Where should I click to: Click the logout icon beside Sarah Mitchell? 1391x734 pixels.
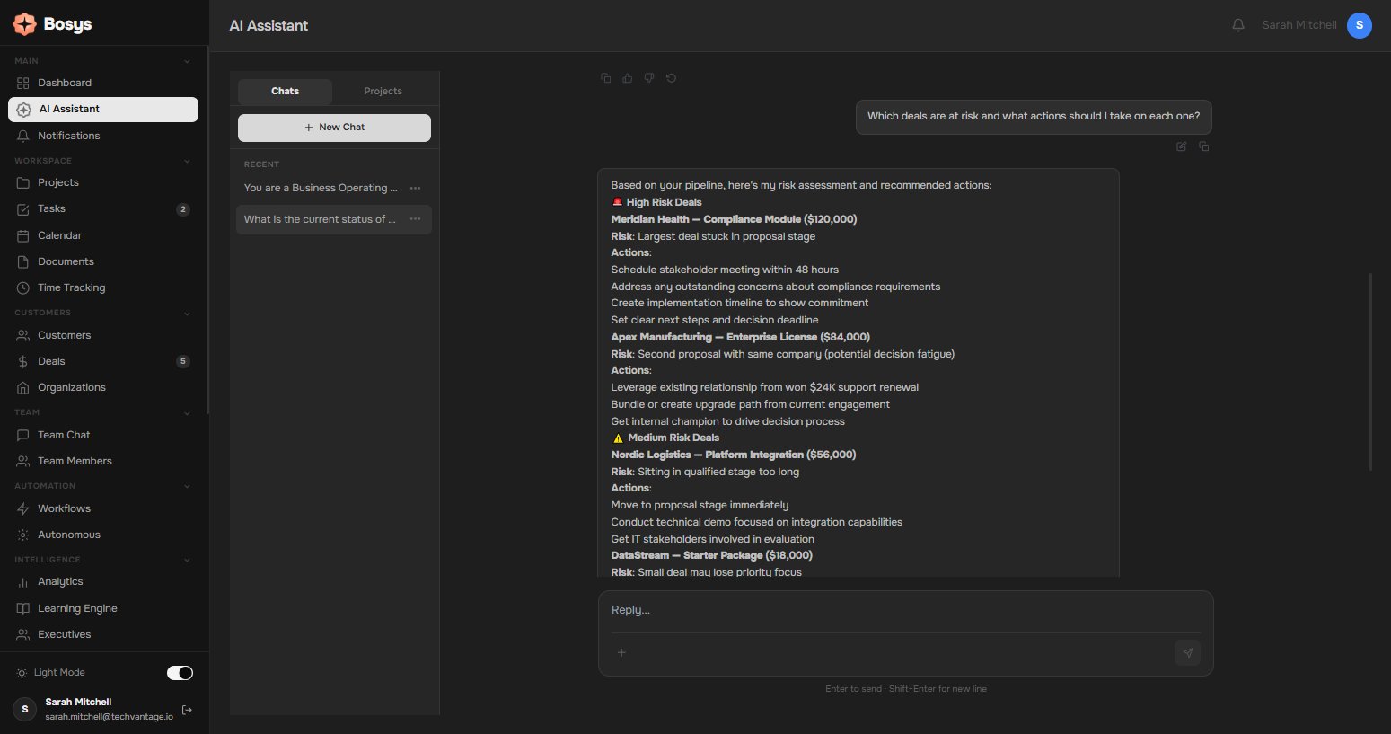click(187, 710)
